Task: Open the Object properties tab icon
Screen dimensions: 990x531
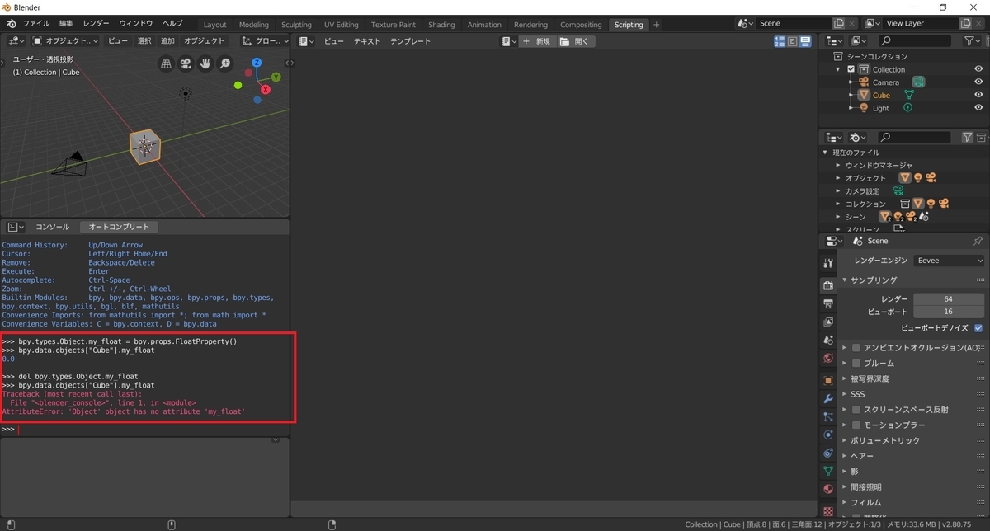Action: 828,380
